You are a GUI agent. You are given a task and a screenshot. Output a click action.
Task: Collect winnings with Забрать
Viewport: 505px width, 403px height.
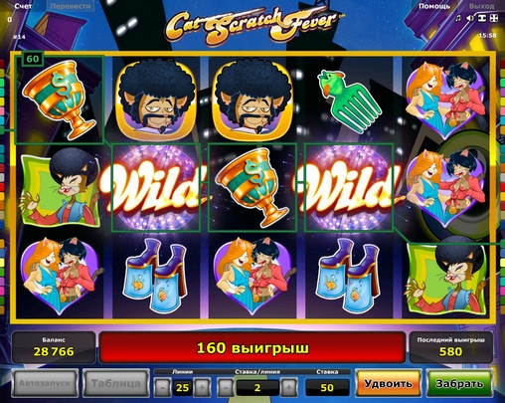[459, 384]
